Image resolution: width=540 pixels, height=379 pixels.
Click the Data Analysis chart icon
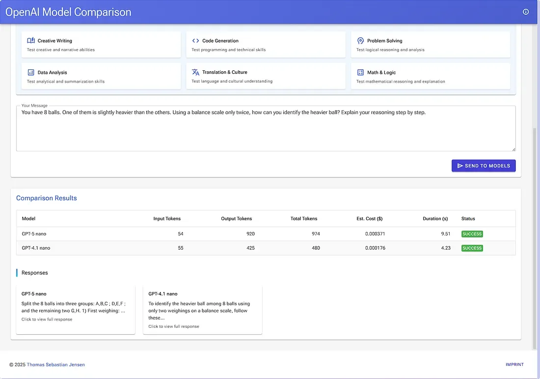pyautogui.click(x=31, y=72)
